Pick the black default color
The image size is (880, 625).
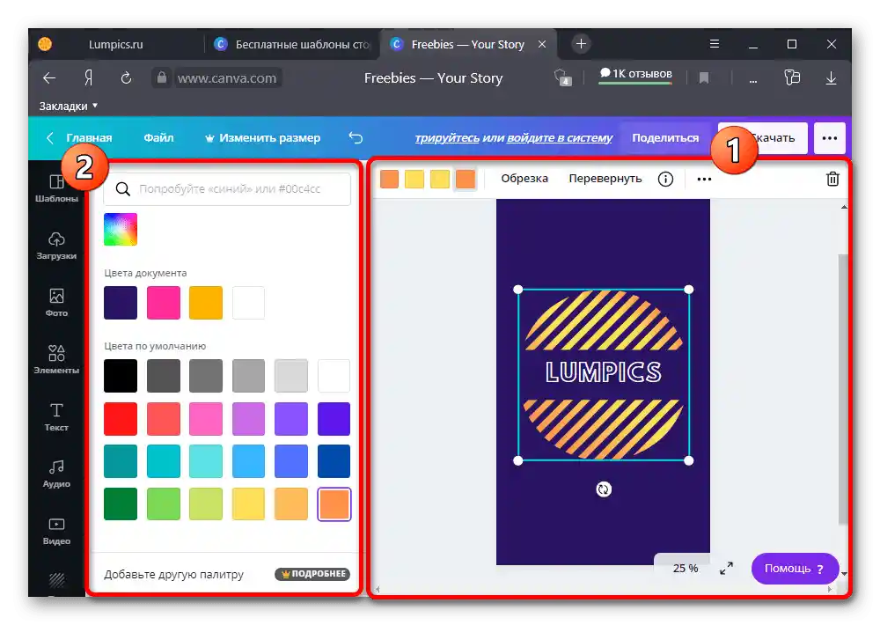point(121,376)
